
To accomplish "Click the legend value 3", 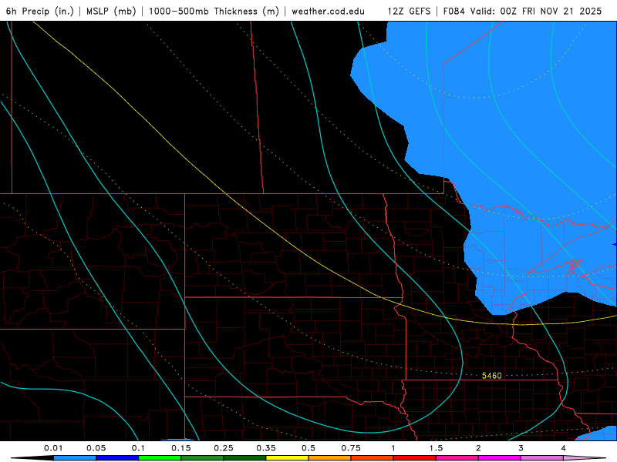I will pos(521,448).
